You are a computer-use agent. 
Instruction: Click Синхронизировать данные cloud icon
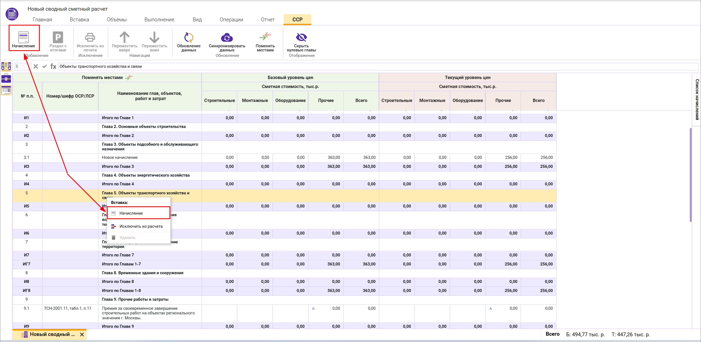[x=227, y=37]
